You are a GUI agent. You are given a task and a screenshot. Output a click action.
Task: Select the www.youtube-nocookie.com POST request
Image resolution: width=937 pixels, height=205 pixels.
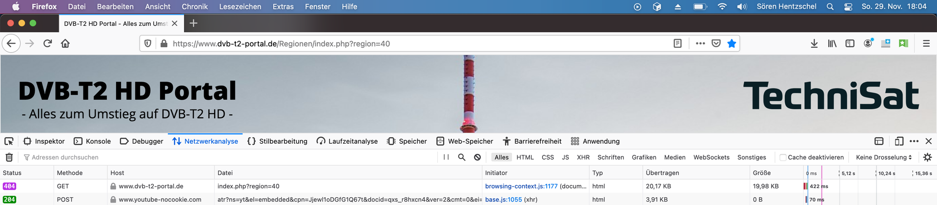(468, 200)
